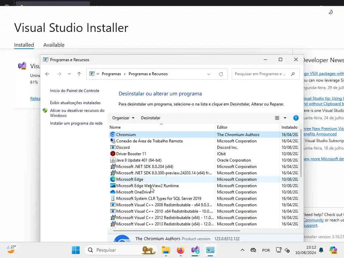The width and height of the screenshot is (344, 258).
Task: Toggle the dark theme moon icon in Installer
Action: point(331,12)
